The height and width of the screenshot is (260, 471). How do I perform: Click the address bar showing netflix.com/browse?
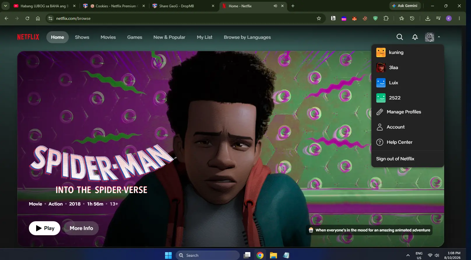coord(185,18)
